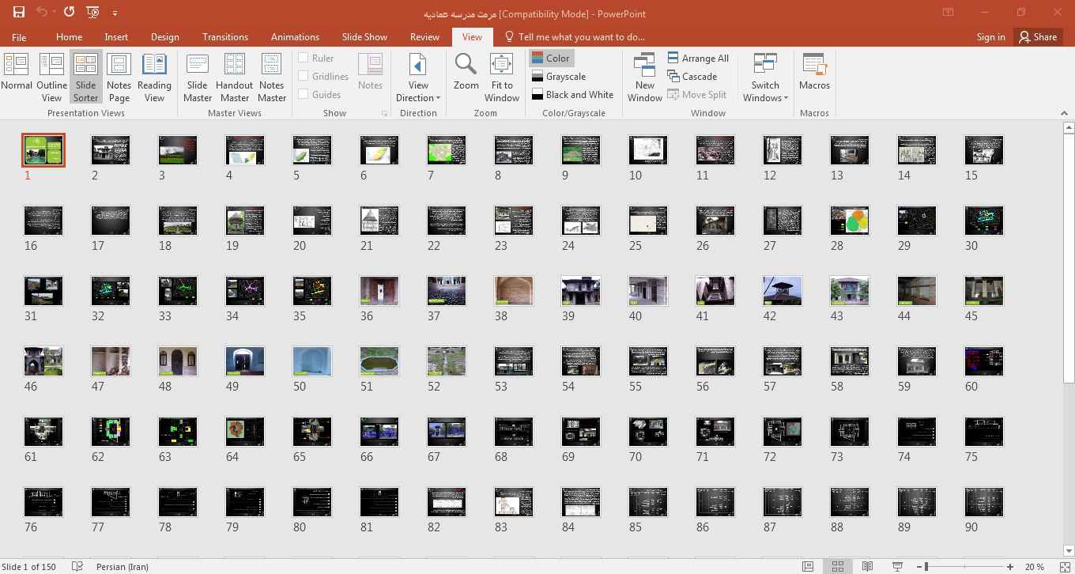Turn on the Guides checkbox
1075x574 pixels.
(x=304, y=94)
